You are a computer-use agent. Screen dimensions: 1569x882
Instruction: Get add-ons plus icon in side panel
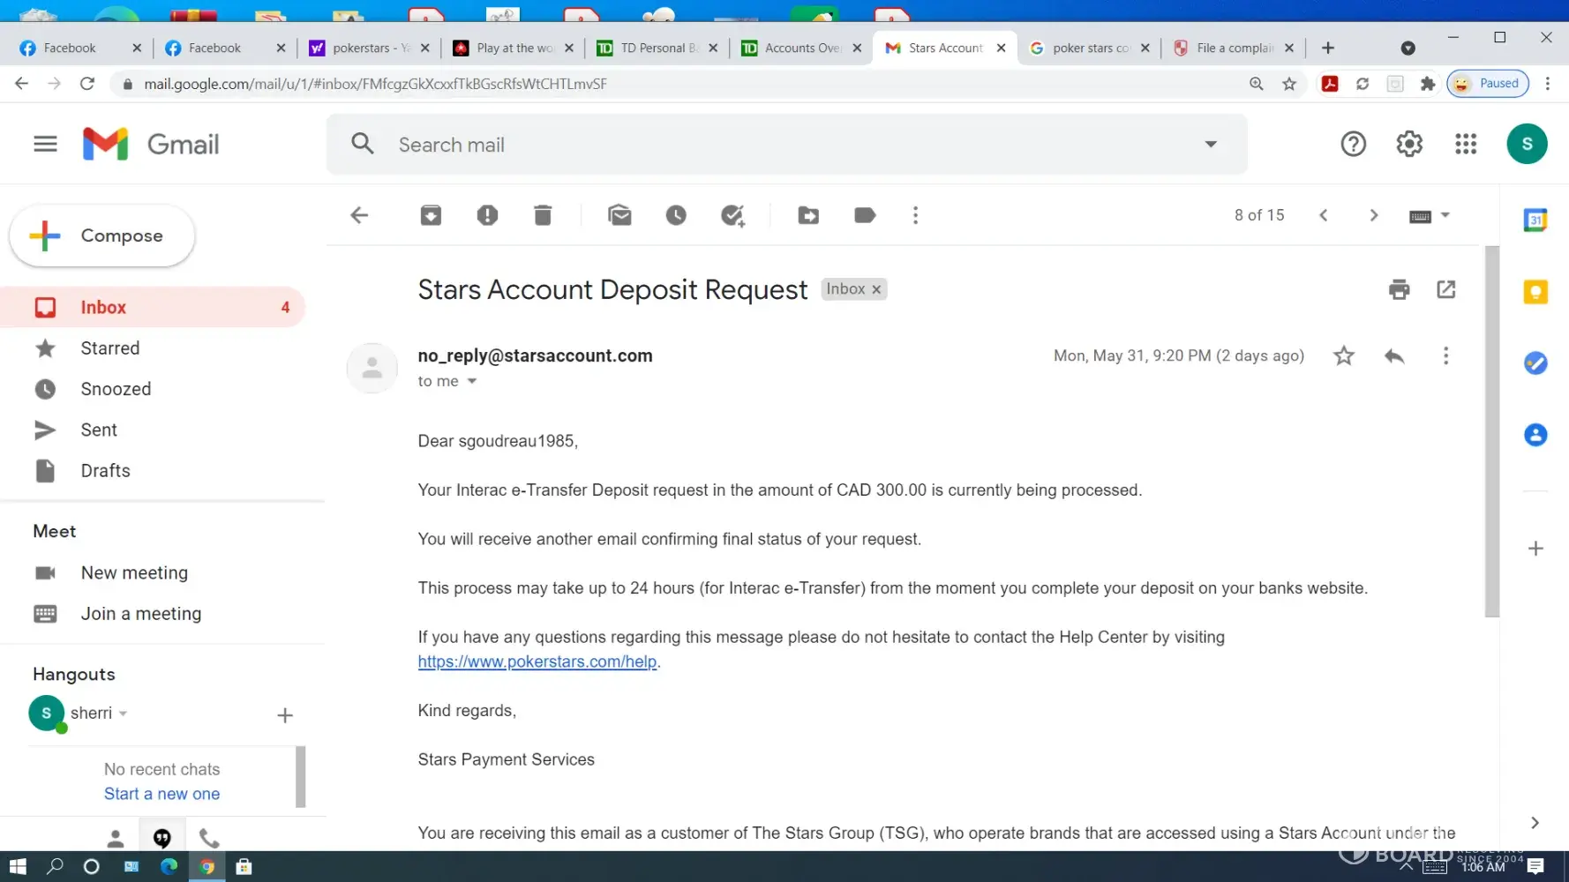tap(1535, 549)
